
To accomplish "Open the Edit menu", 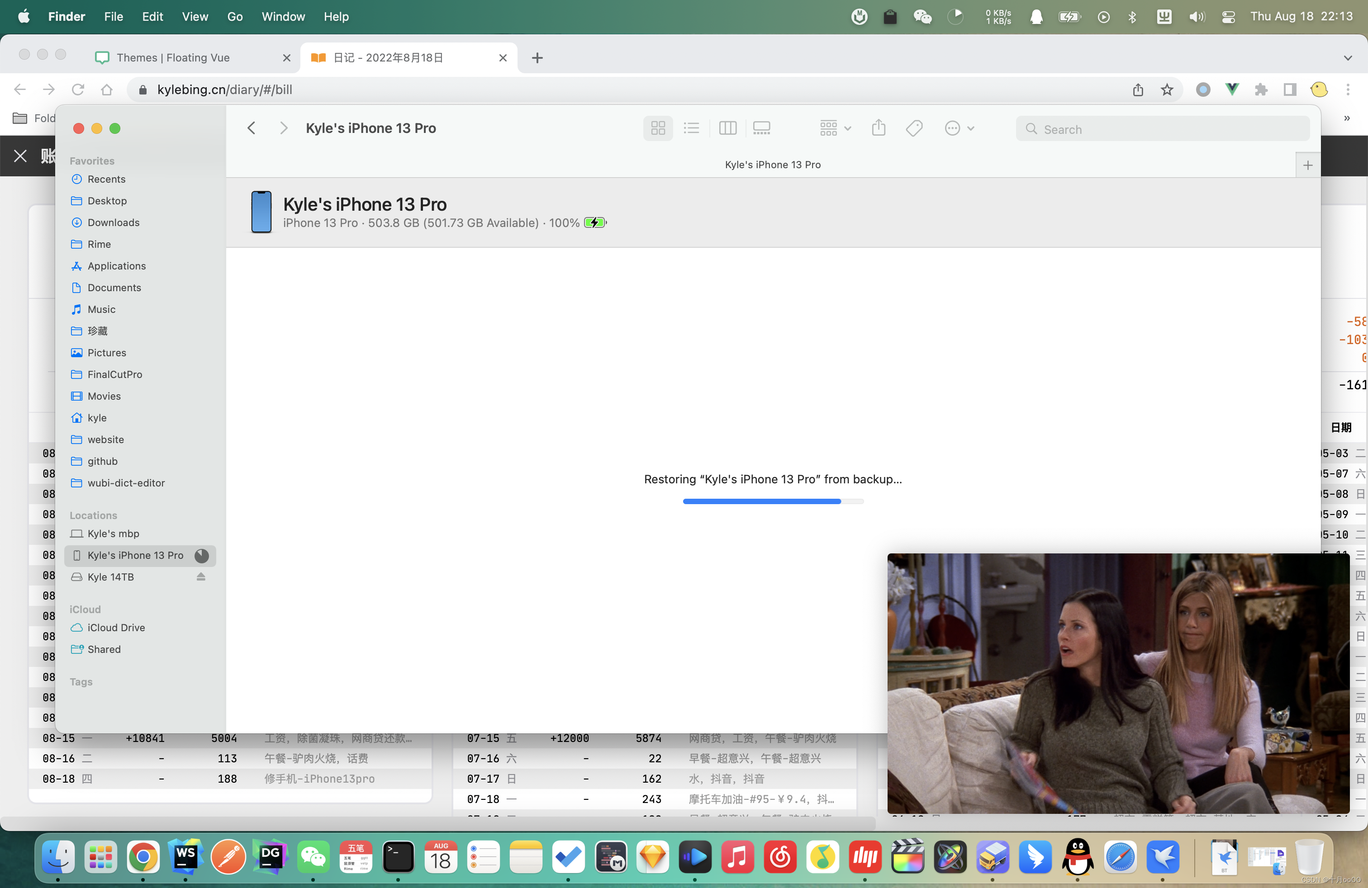I will (152, 17).
